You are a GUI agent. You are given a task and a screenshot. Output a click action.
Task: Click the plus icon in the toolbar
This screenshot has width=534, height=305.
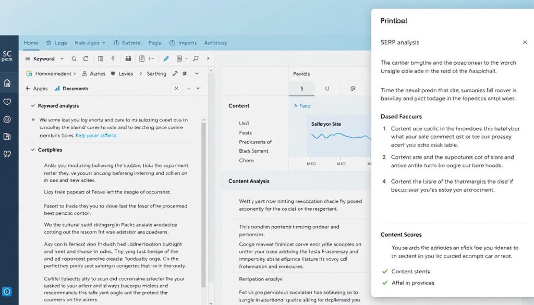(x=113, y=59)
